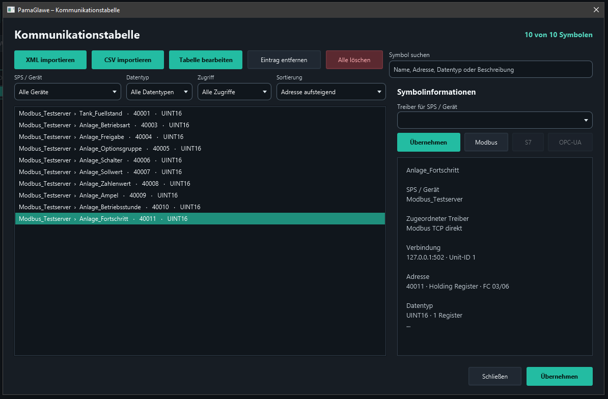Focus the Symbol suchen search field
Viewport: 608px width, 399px height.
coord(490,70)
